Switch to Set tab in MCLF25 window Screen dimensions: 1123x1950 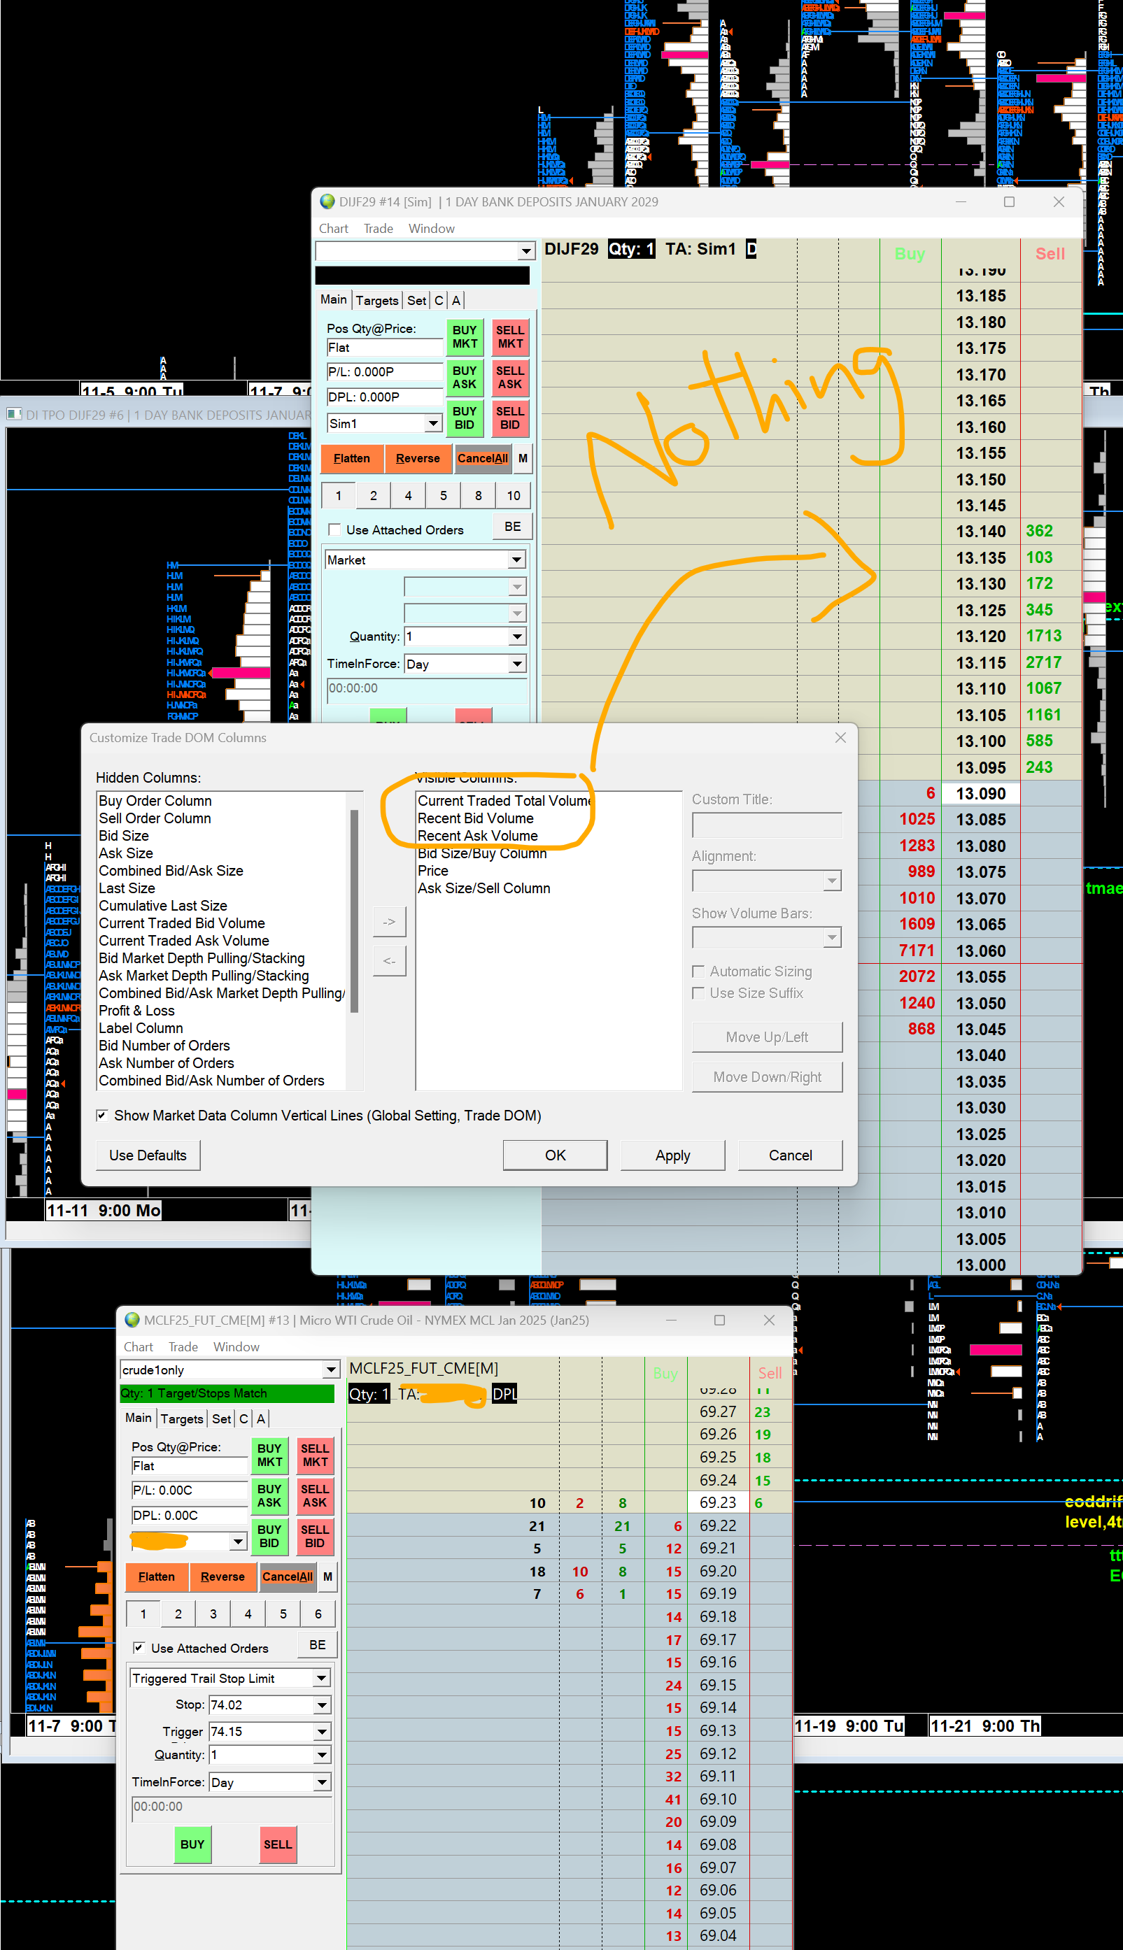[221, 1419]
